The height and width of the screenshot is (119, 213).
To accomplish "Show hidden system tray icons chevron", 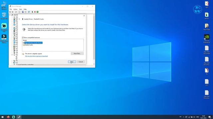I will coord(183,117).
